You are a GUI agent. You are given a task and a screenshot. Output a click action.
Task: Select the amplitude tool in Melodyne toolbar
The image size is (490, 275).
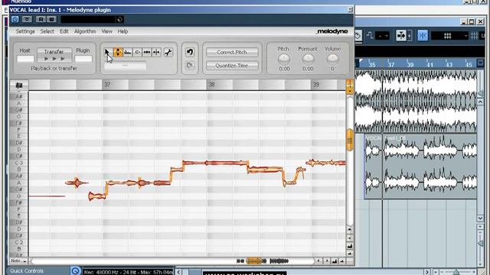[137, 53]
